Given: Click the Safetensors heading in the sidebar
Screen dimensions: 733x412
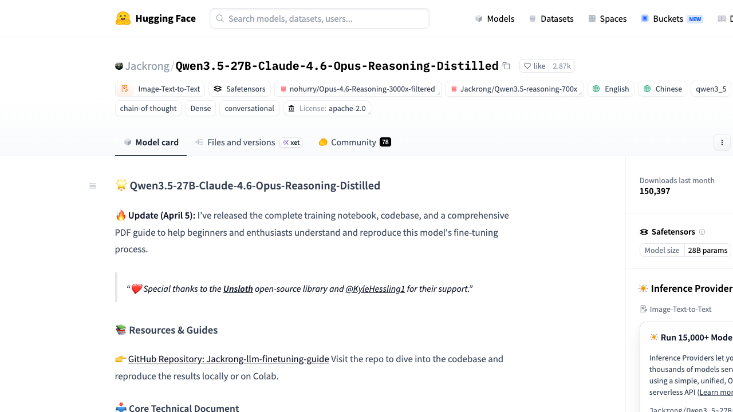Looking at the screenshot, I should [x=673, y=232].
